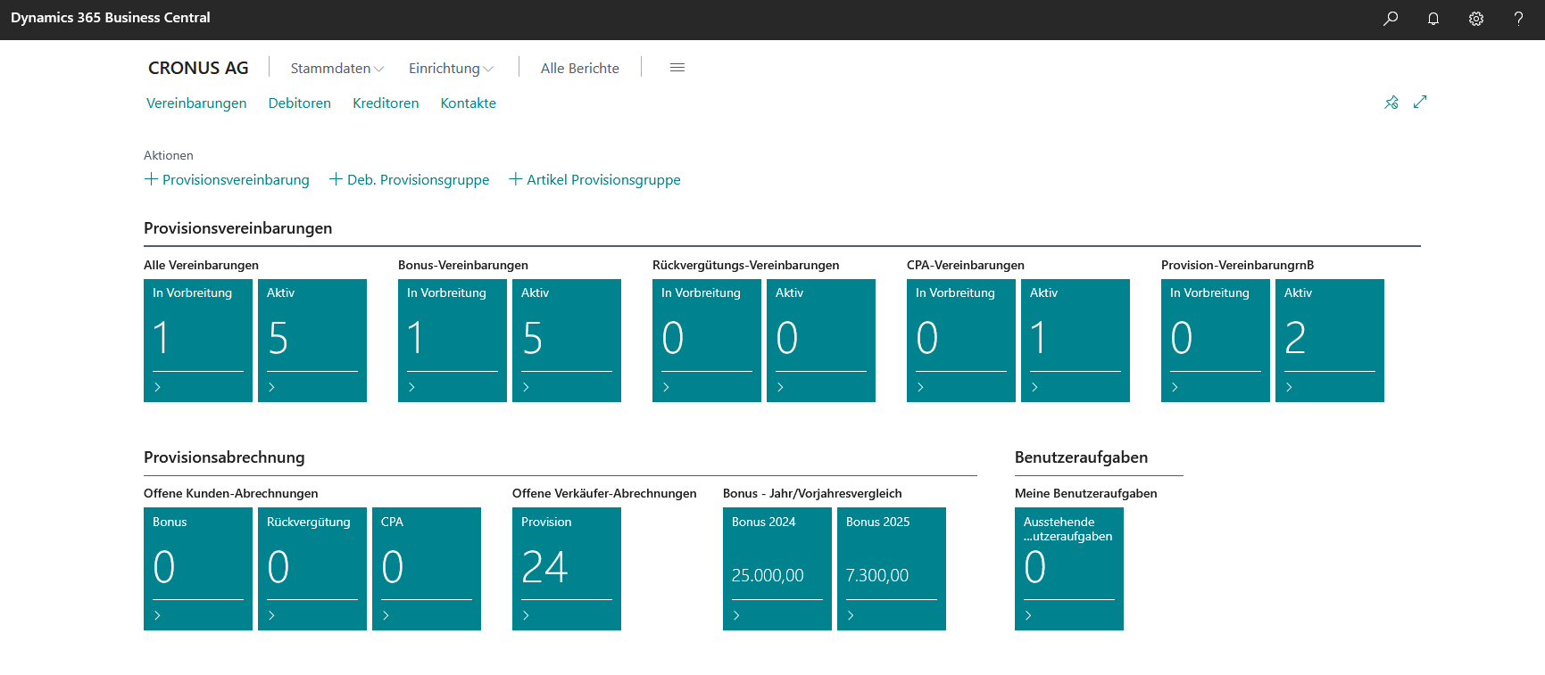Create a new Deb. Provisionsgruppe
Image resolution: width=1545 pixels, height=675 pixels.
tap(410, 180)
